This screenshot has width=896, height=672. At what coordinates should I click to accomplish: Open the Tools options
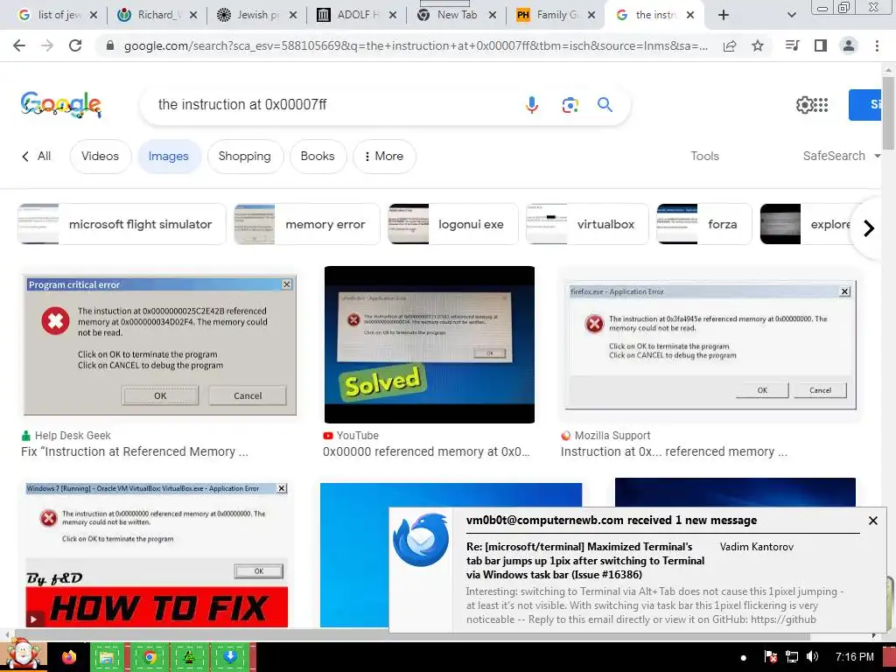tap(704, 156)
